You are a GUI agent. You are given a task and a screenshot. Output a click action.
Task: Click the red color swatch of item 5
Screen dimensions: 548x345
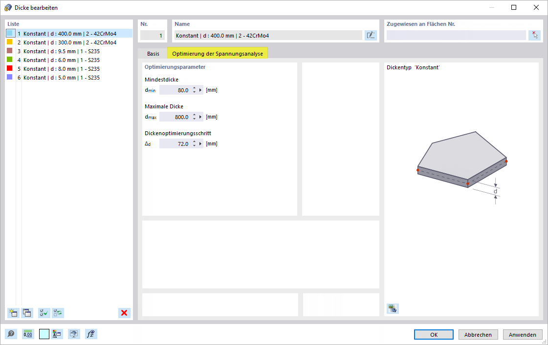click(x=9, y=68)
